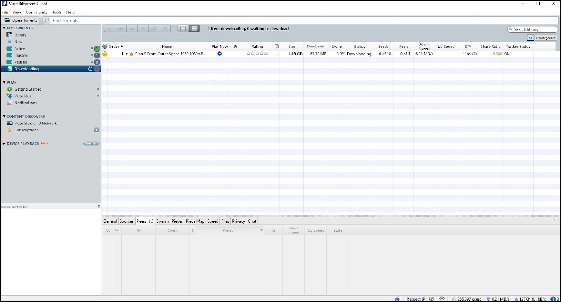Viewport: 561px width, 302px height.
Task: Click the 266,397 users status entry
Action: 466,299
